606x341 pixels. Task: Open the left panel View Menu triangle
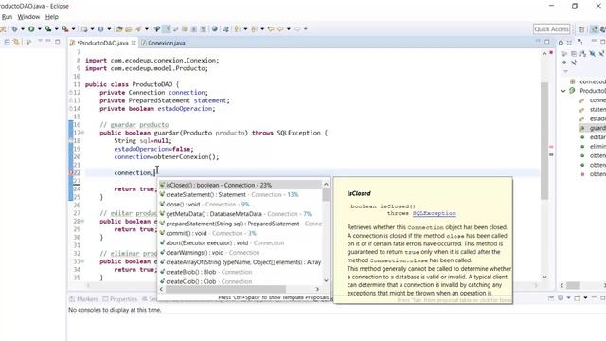(x=40, y=41)
